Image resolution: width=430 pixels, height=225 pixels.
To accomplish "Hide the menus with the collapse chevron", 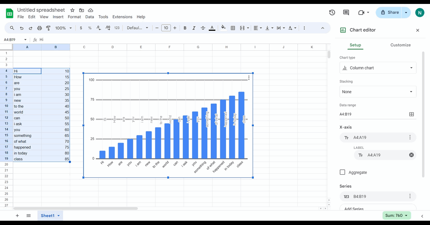I will (x=322, y=28).
